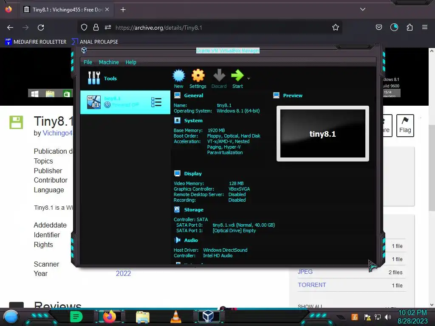Bookmark this page with the star icon
This screenshot has height=326, width=435.
pyautogui.click(x=336, y=27)
